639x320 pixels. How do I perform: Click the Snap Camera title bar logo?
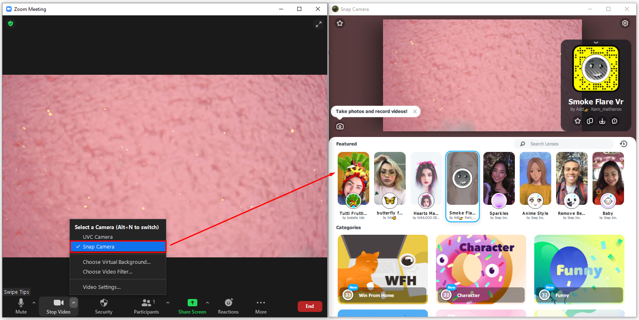pyautogui.click(x=335, y=9)
